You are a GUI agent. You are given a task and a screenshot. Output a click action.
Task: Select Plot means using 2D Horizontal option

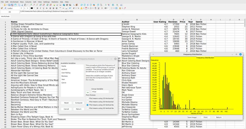pyautogui.click(x=87, y=98)
